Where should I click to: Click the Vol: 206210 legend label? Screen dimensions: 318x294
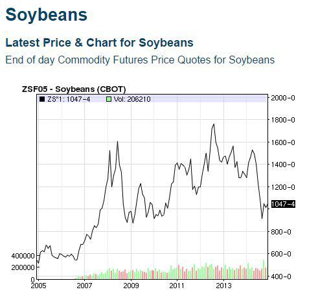point(132,99)
